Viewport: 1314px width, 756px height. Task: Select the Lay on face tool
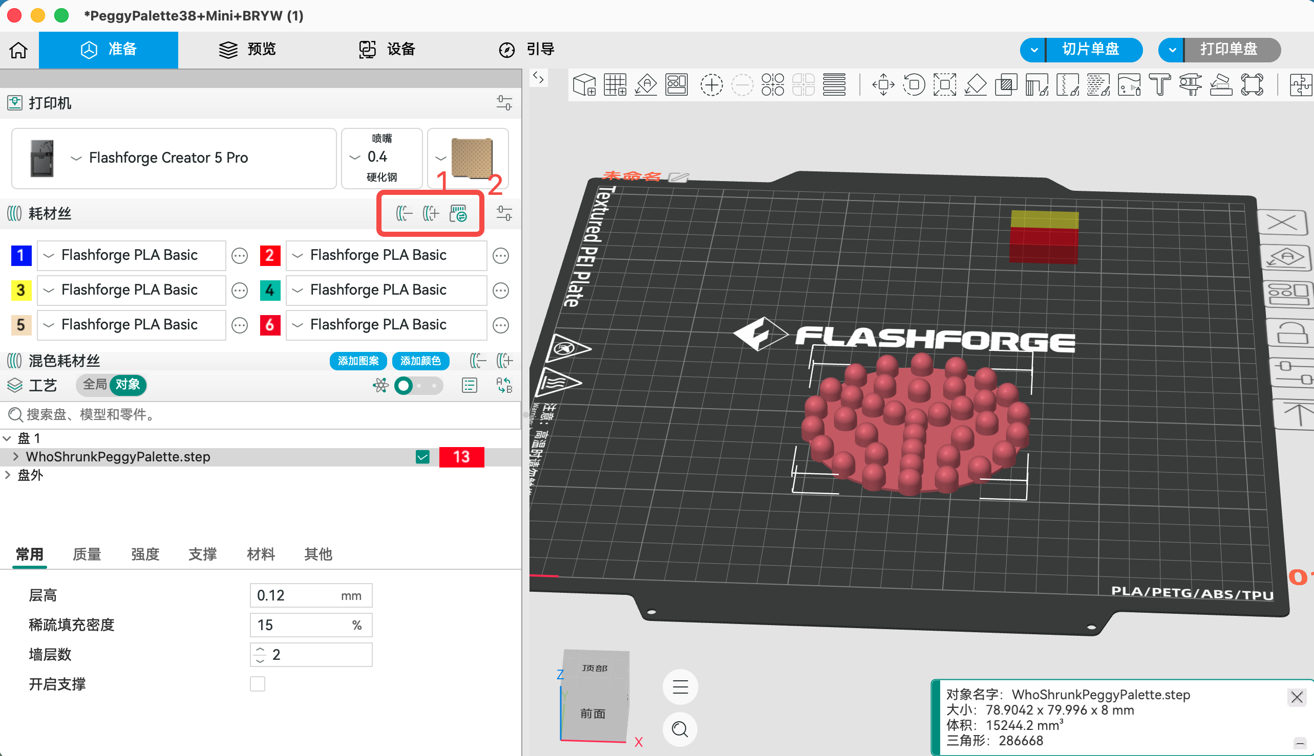point(976,84)
